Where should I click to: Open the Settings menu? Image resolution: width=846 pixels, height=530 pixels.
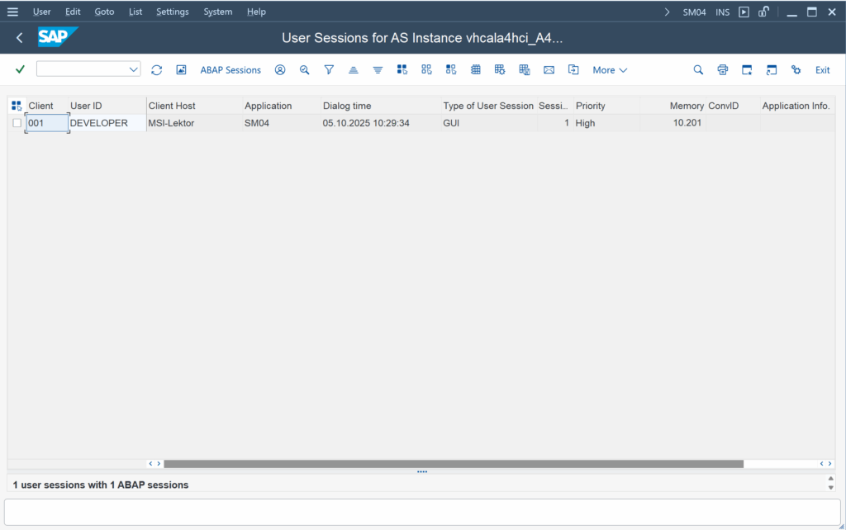[172, 12]
